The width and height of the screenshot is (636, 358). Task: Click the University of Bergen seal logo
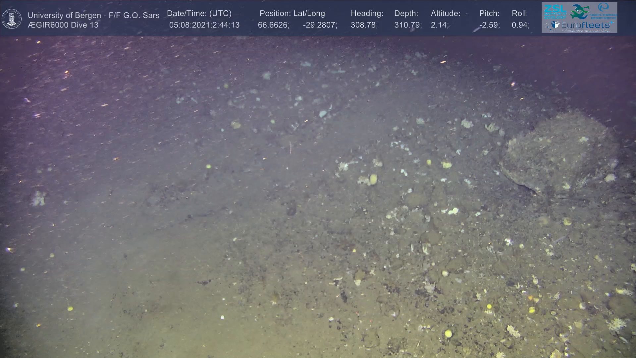point(12,19)
